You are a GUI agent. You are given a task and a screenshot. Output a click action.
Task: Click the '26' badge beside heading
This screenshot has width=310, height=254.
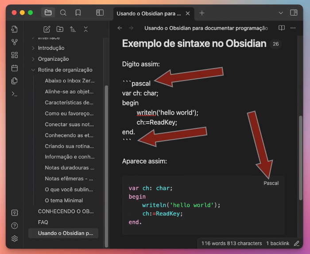click(275, 44)
